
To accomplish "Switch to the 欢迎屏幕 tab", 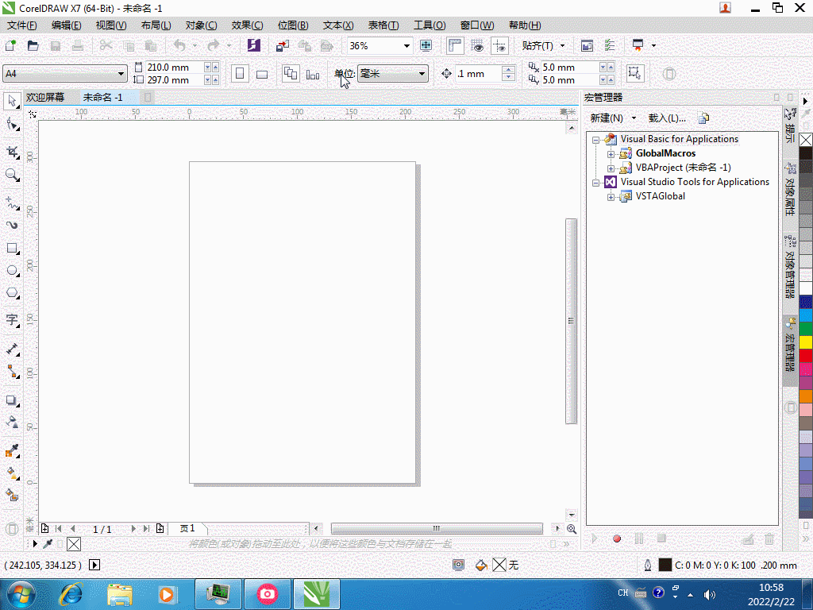I will [x=45, y=97].
